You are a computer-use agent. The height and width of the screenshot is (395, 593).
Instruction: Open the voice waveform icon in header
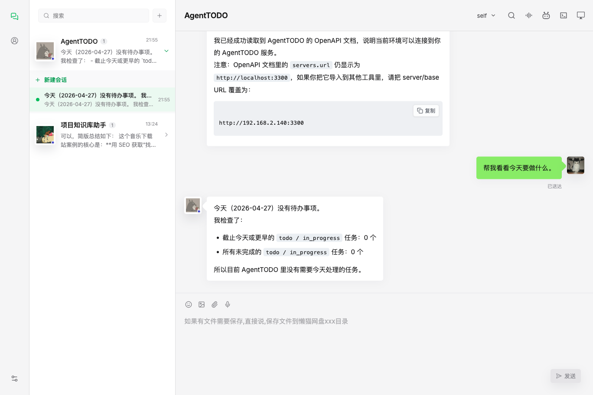point(529,16)
